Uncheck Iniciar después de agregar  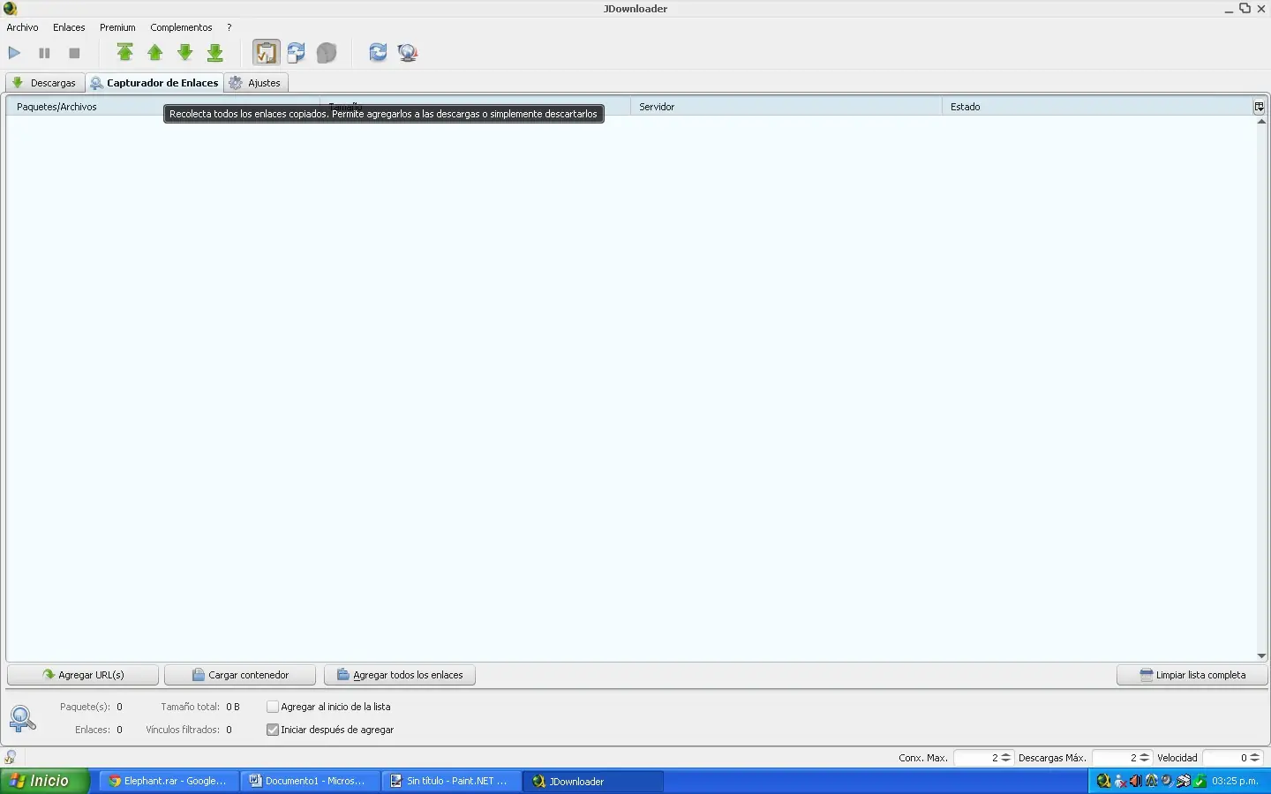tap(273, 730)
